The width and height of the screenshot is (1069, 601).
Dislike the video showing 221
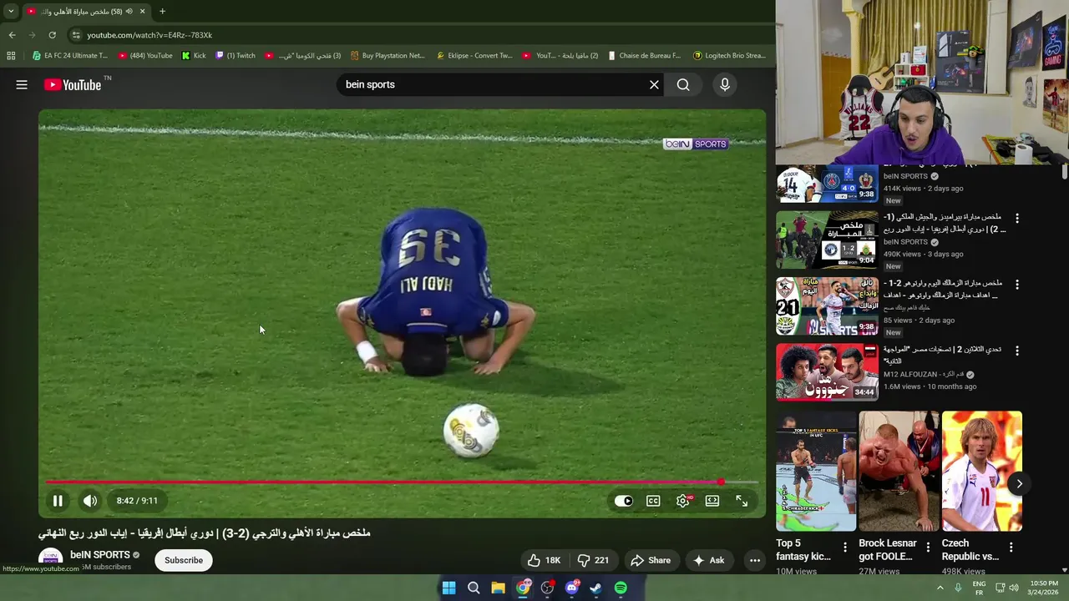click(x=593, y=560)
